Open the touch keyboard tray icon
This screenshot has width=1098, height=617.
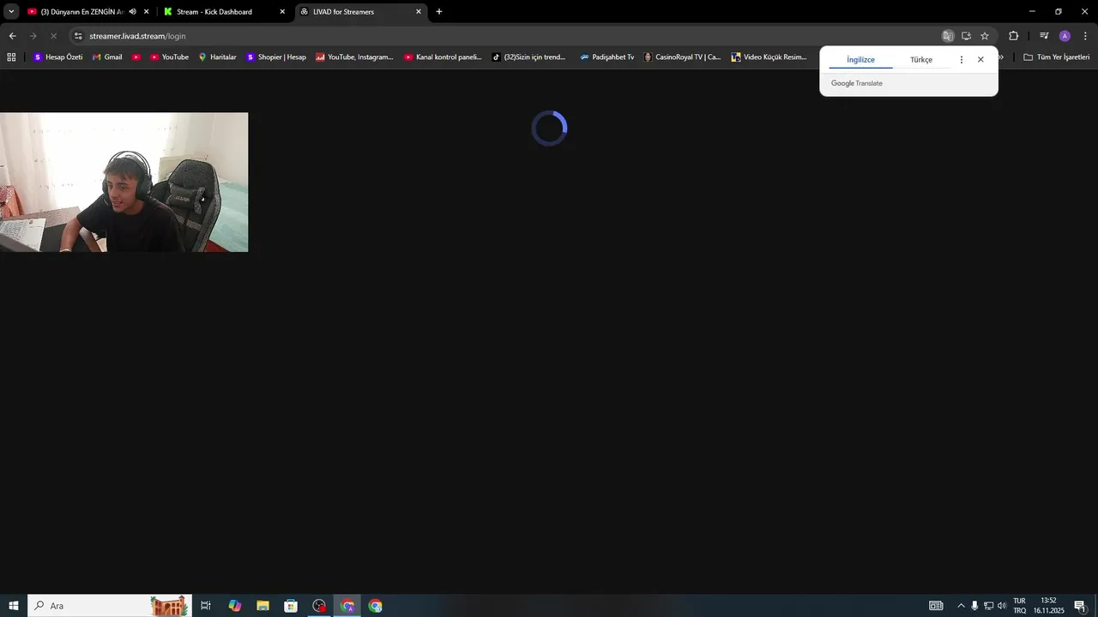pos(936,606)
